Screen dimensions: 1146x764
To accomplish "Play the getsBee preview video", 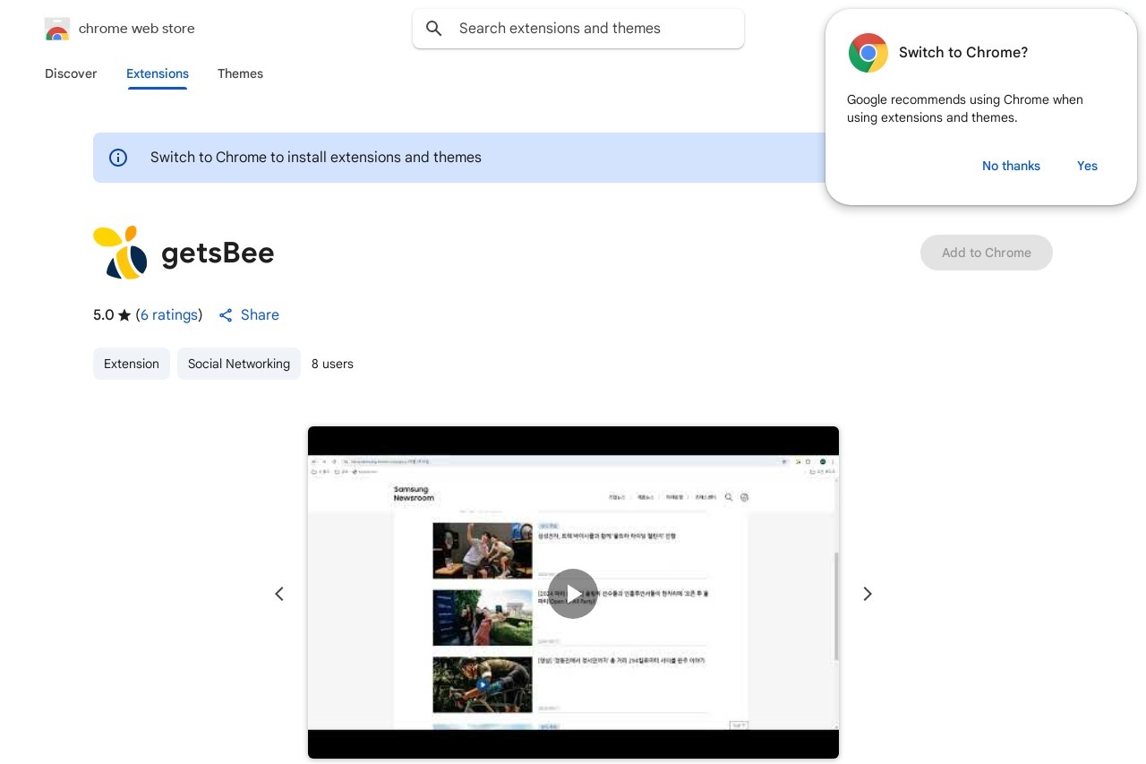I will click(573, 593).
